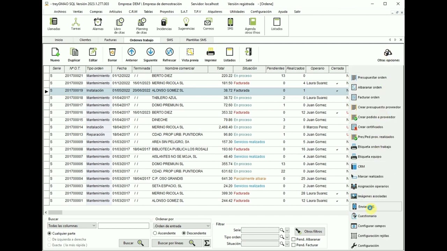The width and height of the screenshot is (447, 251).
Task: Choose Crear certificados option
Action: [x=367, y=127]
